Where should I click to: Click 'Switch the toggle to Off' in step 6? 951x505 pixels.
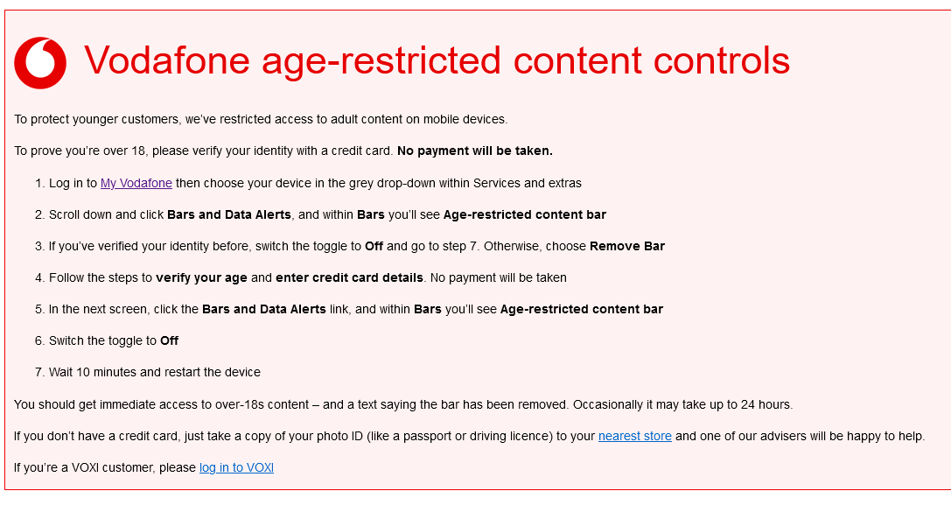coord(114,341)
